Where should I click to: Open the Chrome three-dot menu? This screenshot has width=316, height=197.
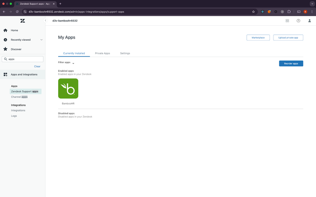[x=312, y=12]
